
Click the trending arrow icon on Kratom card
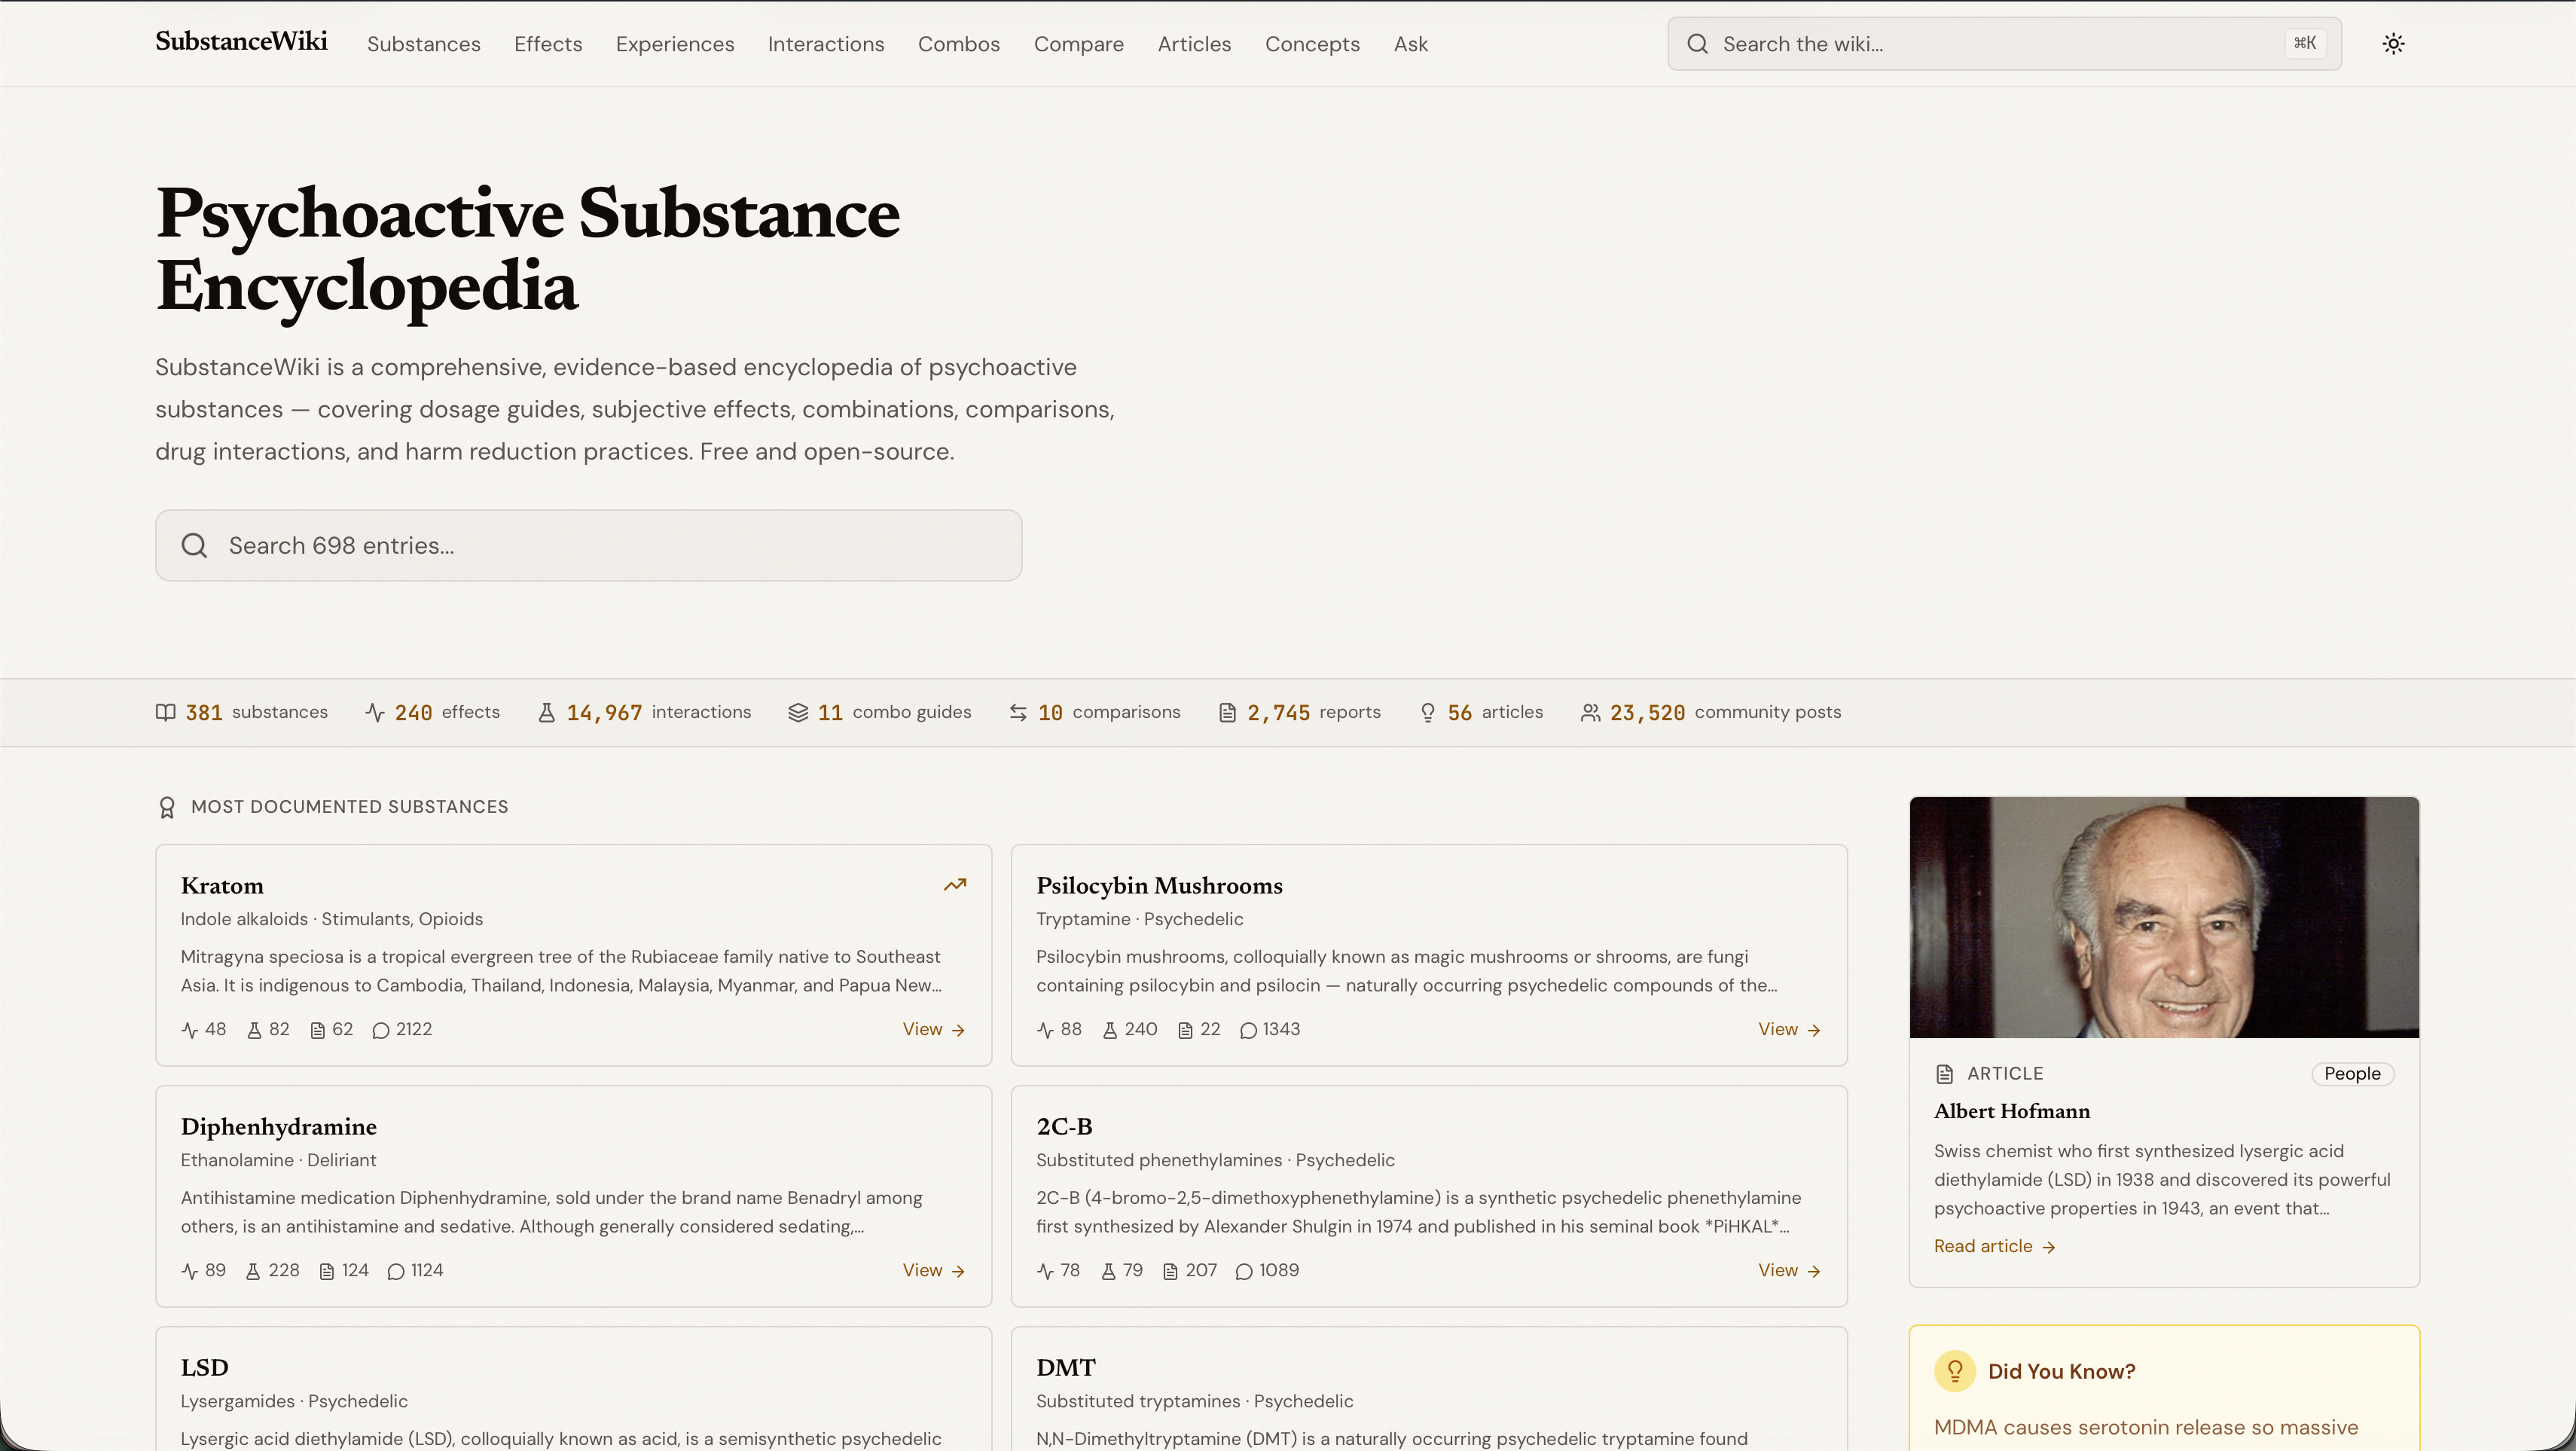955,885
